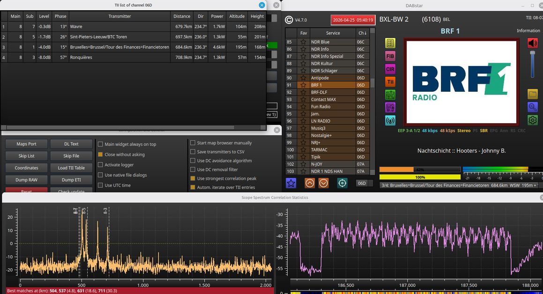Enable Save transmitters to CSV

click(x=193, y=152)
